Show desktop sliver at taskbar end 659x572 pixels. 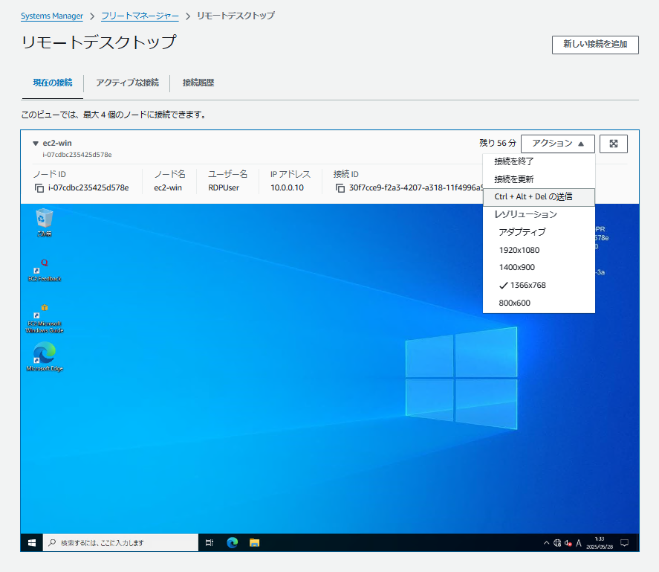coord(637,543)
